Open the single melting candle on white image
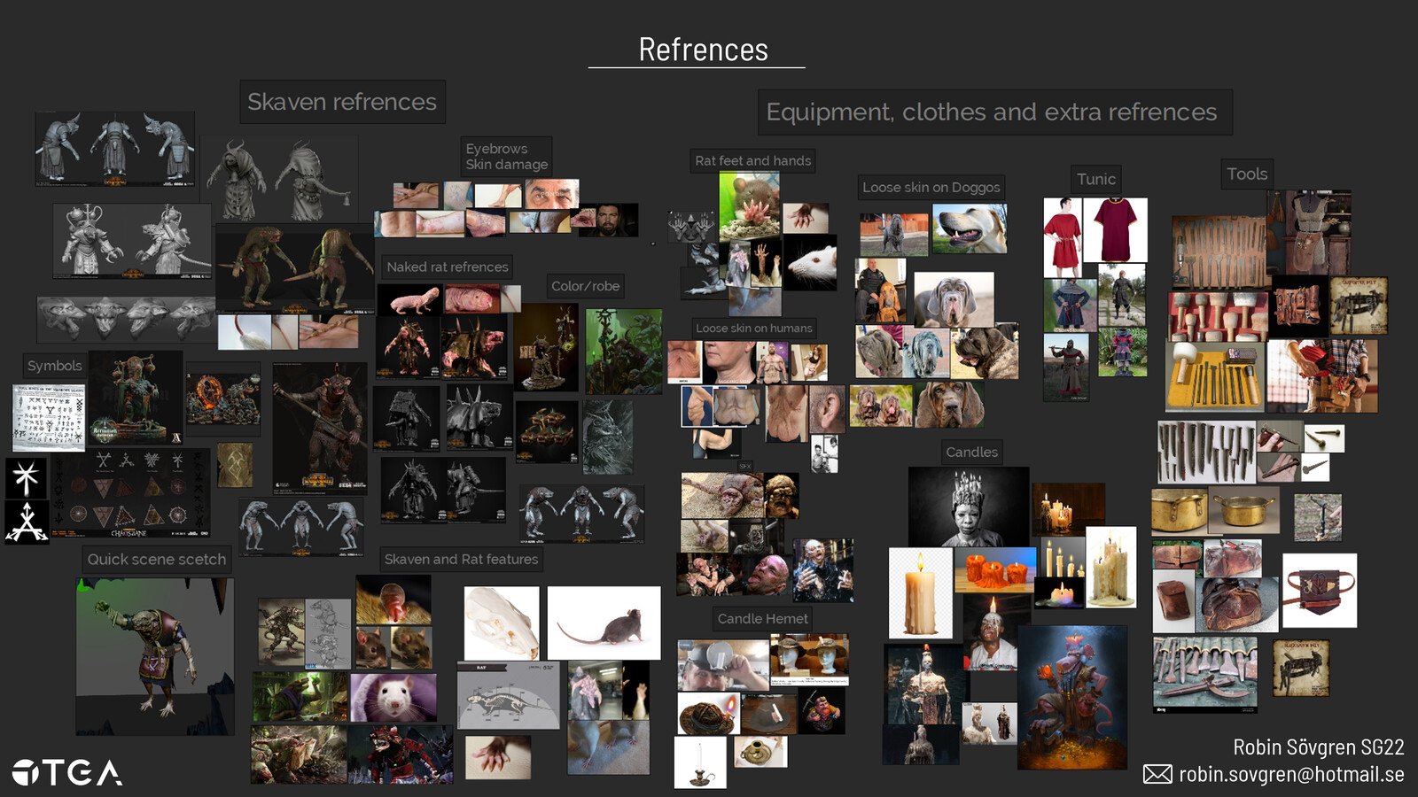The width and height of the screenshot is (1418, 797). [x=921, y=592]
